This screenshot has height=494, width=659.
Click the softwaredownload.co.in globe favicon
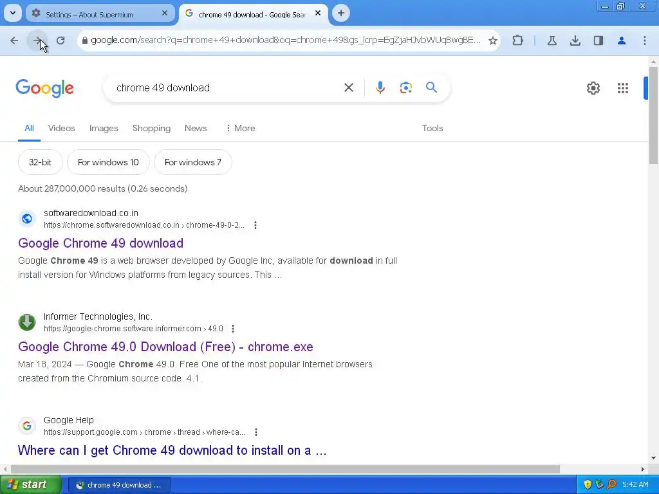point(27,219)
